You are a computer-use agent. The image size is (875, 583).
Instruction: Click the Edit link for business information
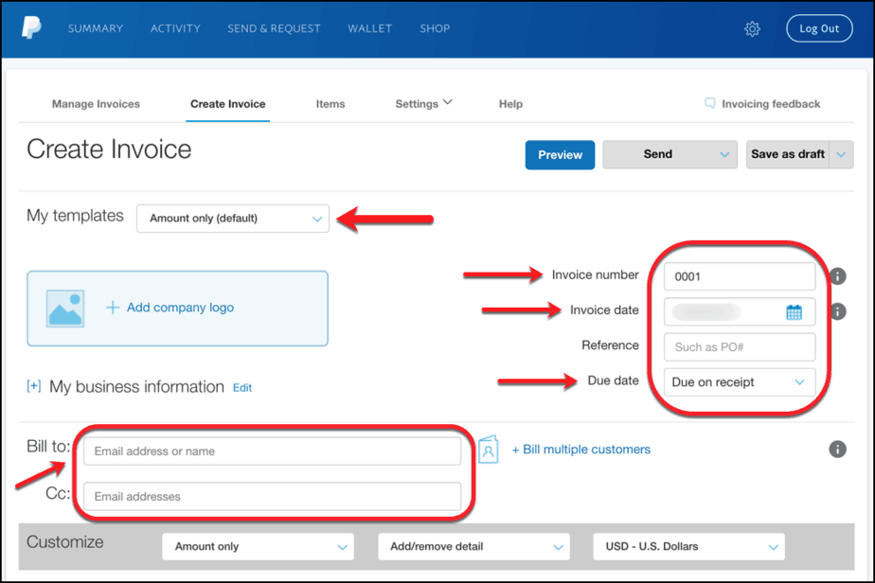(241, 387)
